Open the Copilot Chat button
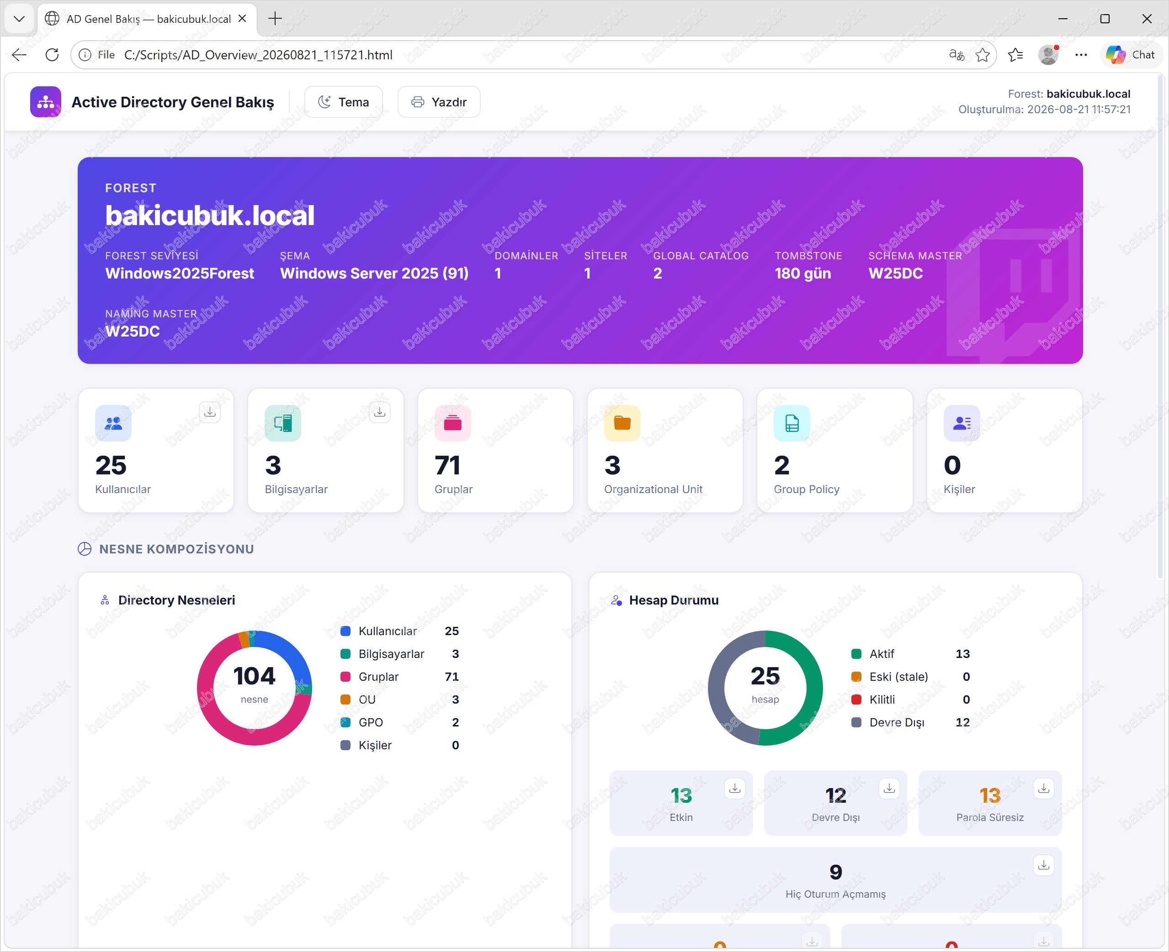Viewport: 1169px width, 952px height. tap(1131, 55)
